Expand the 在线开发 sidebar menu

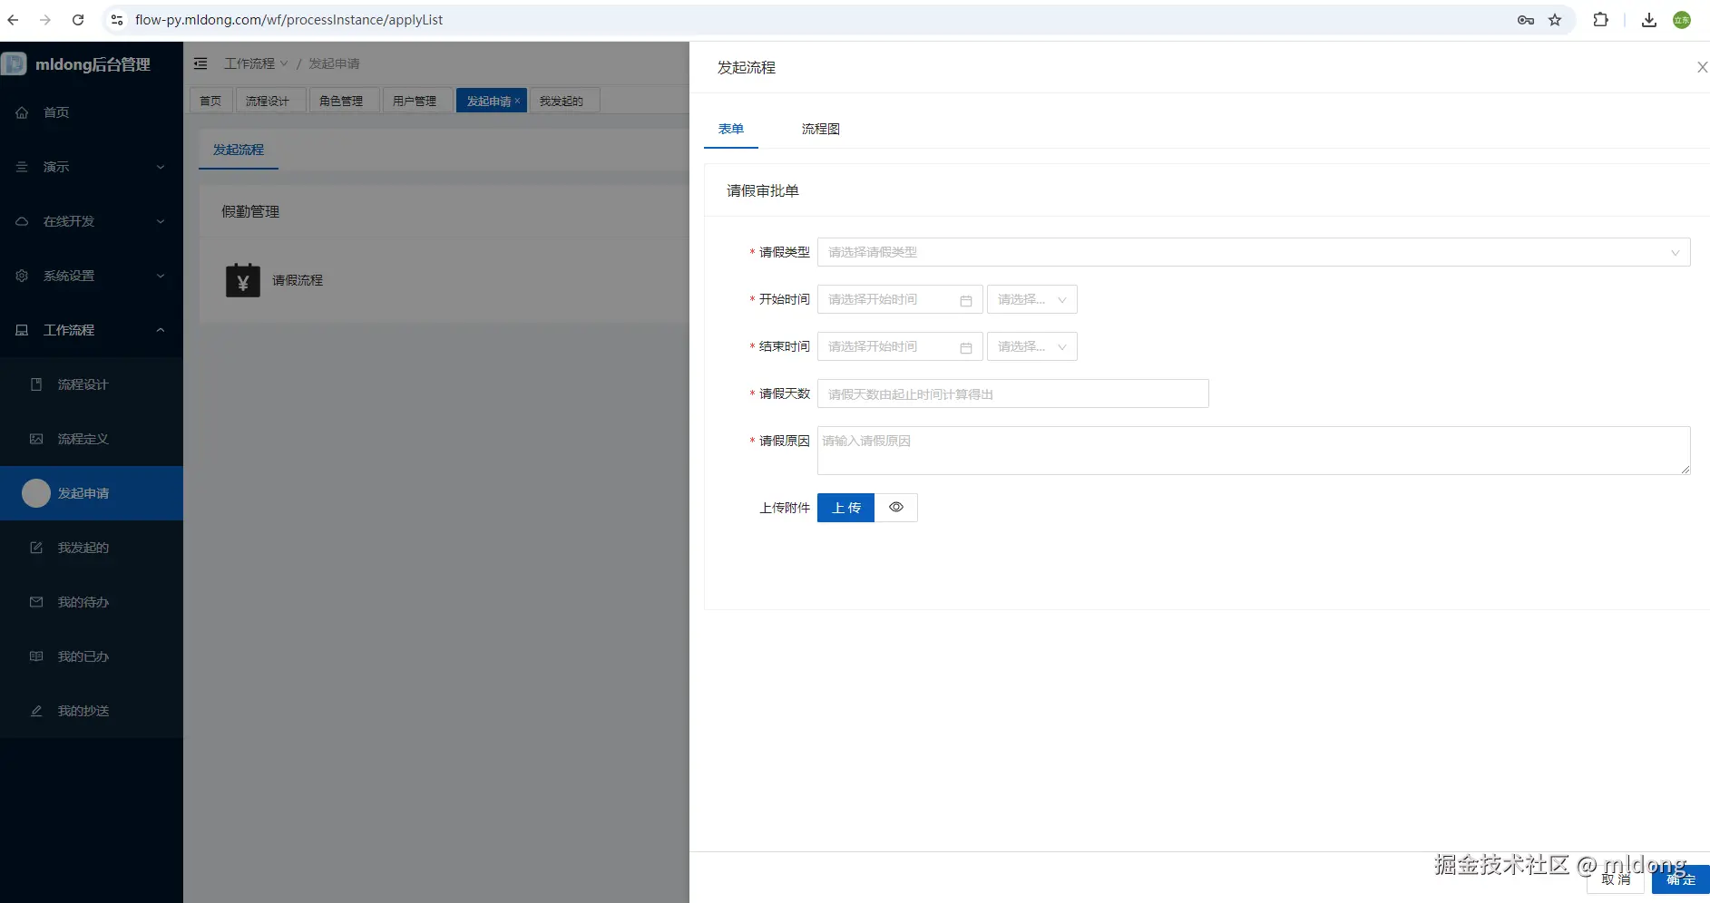[92, 221]
